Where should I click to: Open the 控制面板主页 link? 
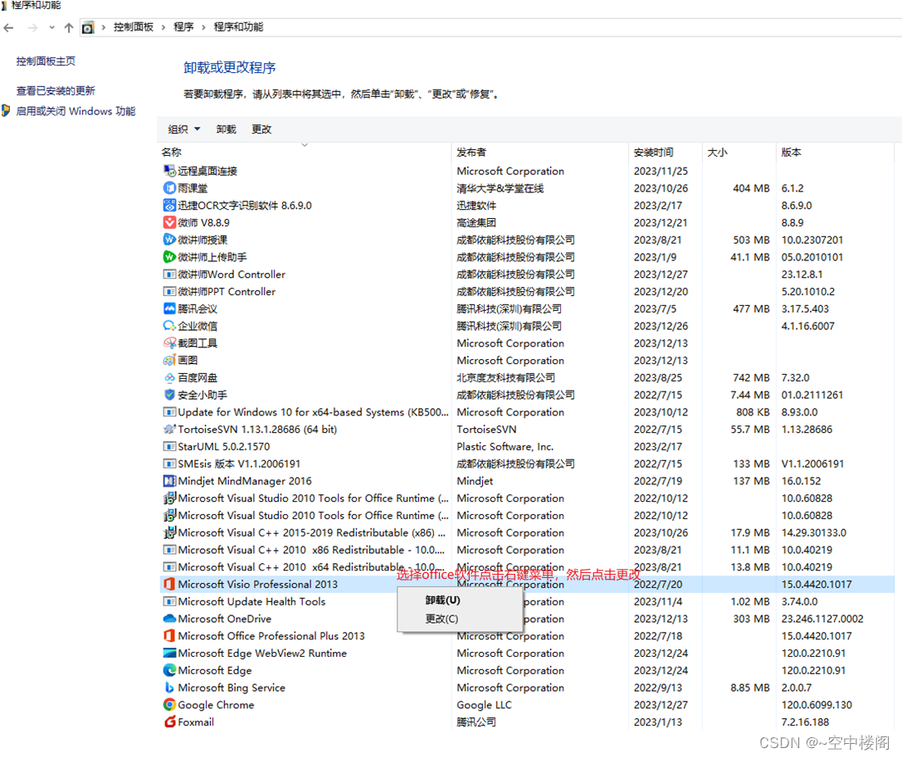[x=46, y=61]
